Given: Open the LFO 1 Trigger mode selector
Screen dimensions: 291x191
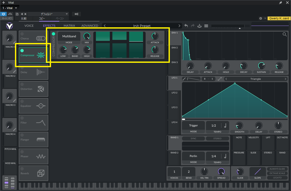Looking at the screenshot, I should tap(193, 125).
